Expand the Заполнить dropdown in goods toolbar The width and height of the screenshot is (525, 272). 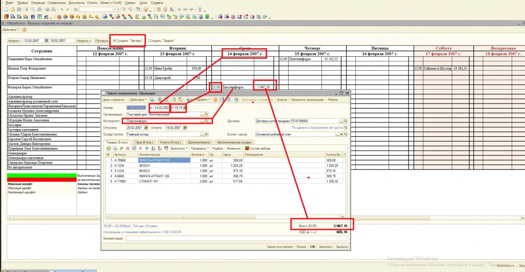tap(179, 148)
